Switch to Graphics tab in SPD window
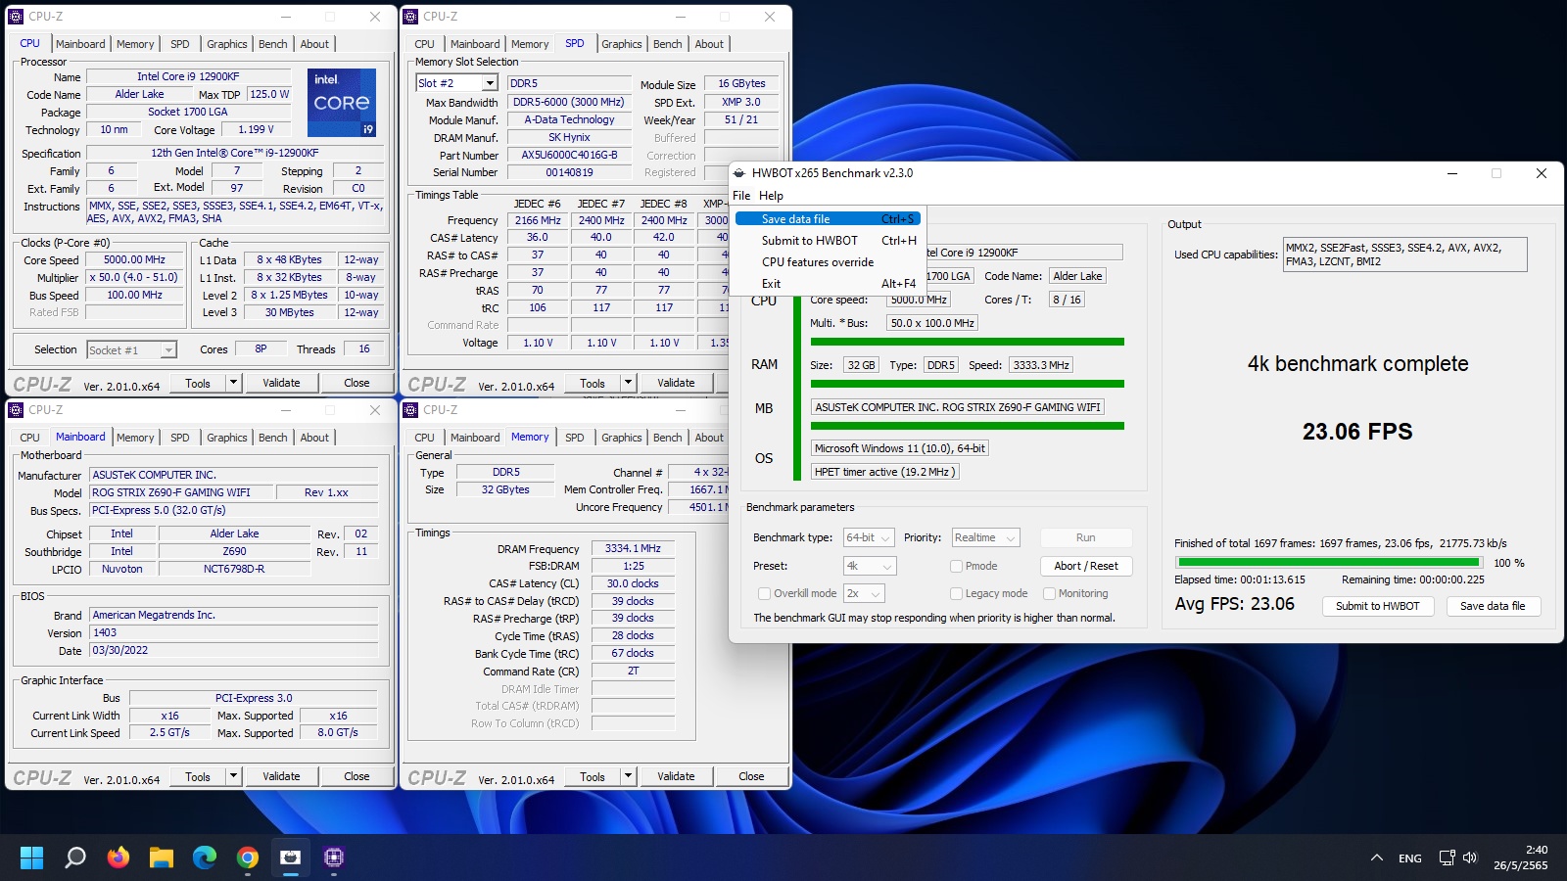 click(621, 44)
